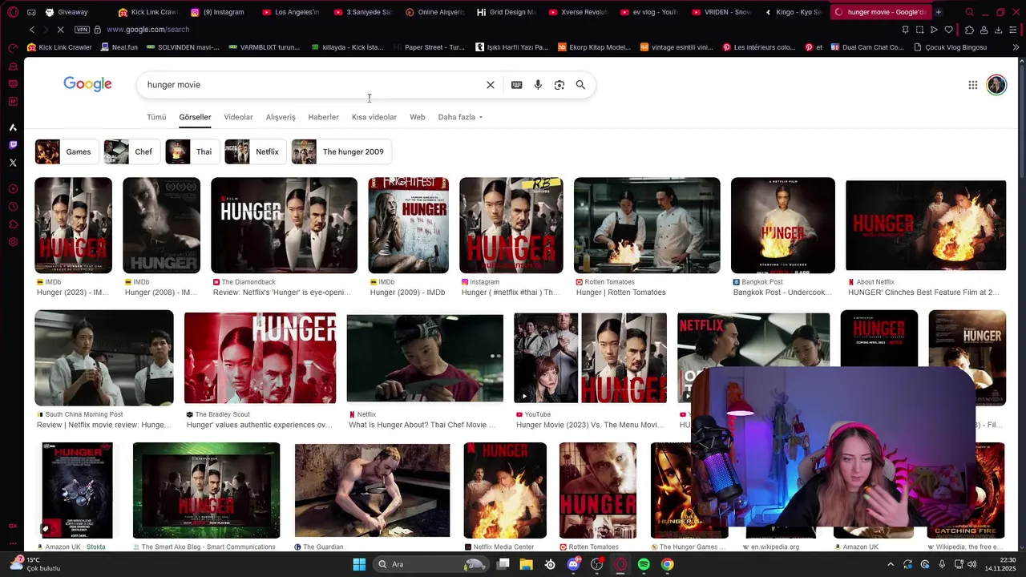
Task: Show hidden system tray icons chevron
Action: 890,564
